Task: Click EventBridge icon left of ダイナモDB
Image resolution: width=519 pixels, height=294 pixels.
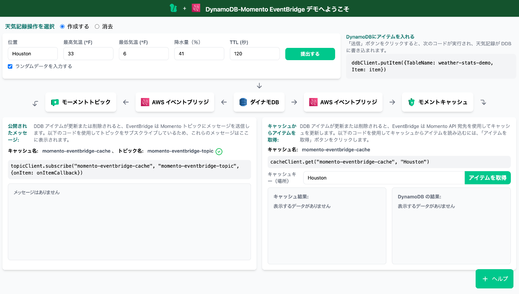Action: [x=145, y=102]
